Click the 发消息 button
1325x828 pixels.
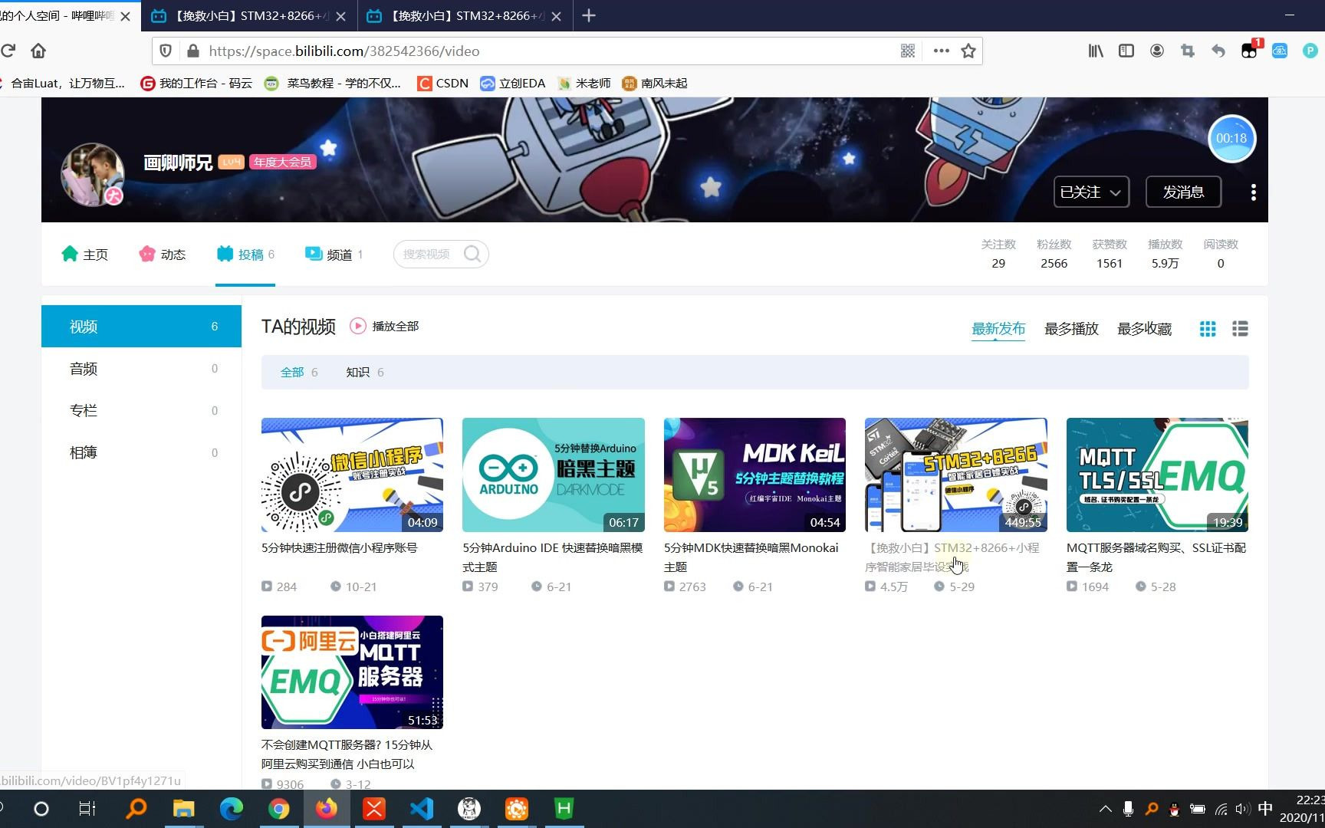click(1183, 192)
